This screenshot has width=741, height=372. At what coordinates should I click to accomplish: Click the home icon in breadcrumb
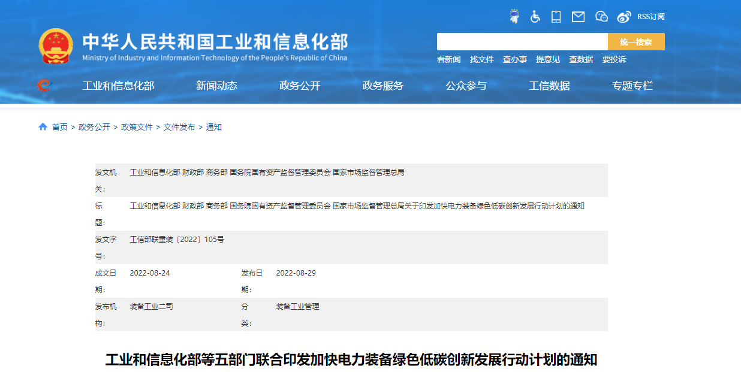pyautogui.click(x=43, y=127)
